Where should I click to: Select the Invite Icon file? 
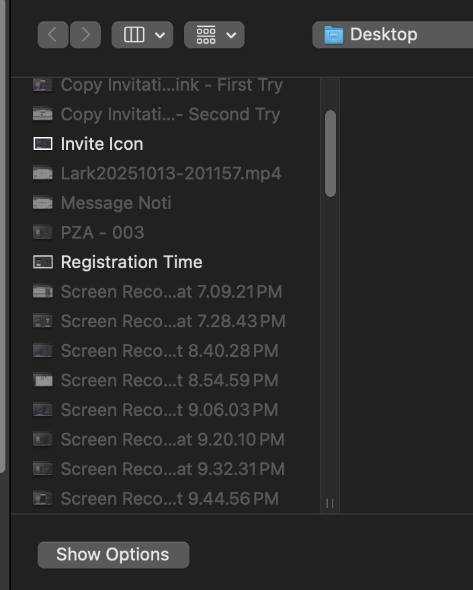click(x=102, y=144)
